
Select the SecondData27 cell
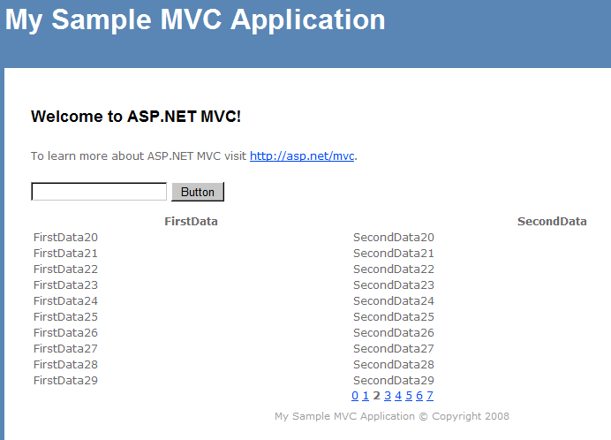[x=394, y=349]
